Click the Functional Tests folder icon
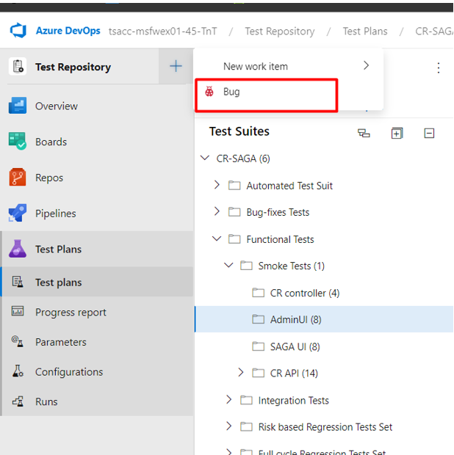 click(234, 239)
